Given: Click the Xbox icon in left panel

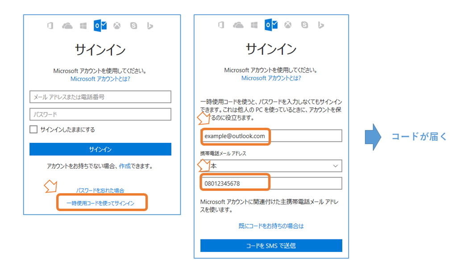Looking at the screenshot, I should tap(117, 26).
